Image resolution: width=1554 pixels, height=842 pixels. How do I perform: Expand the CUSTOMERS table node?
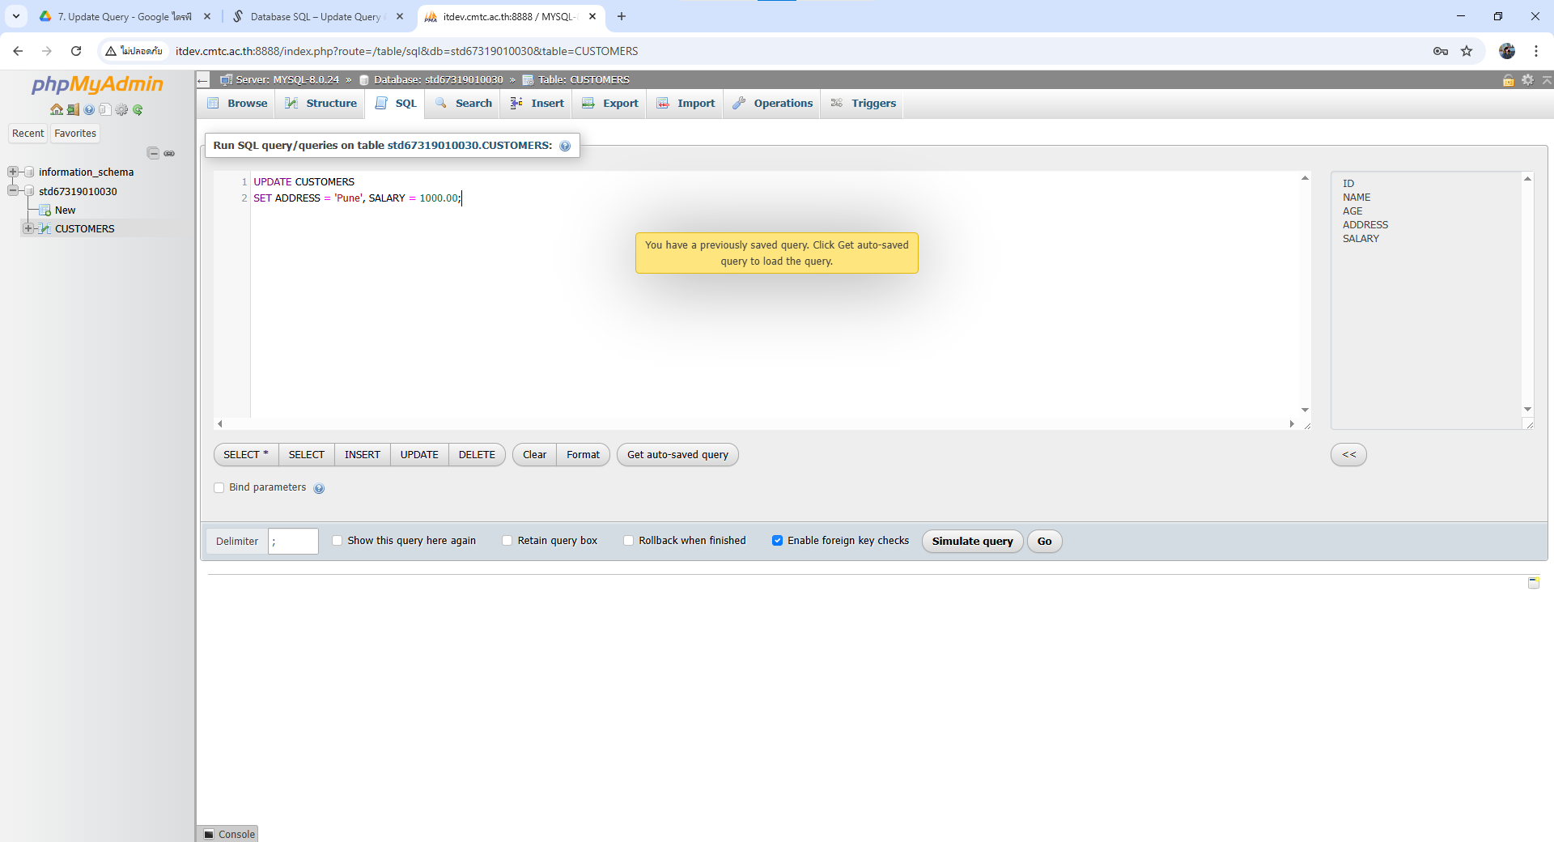(x=28, y=228)
